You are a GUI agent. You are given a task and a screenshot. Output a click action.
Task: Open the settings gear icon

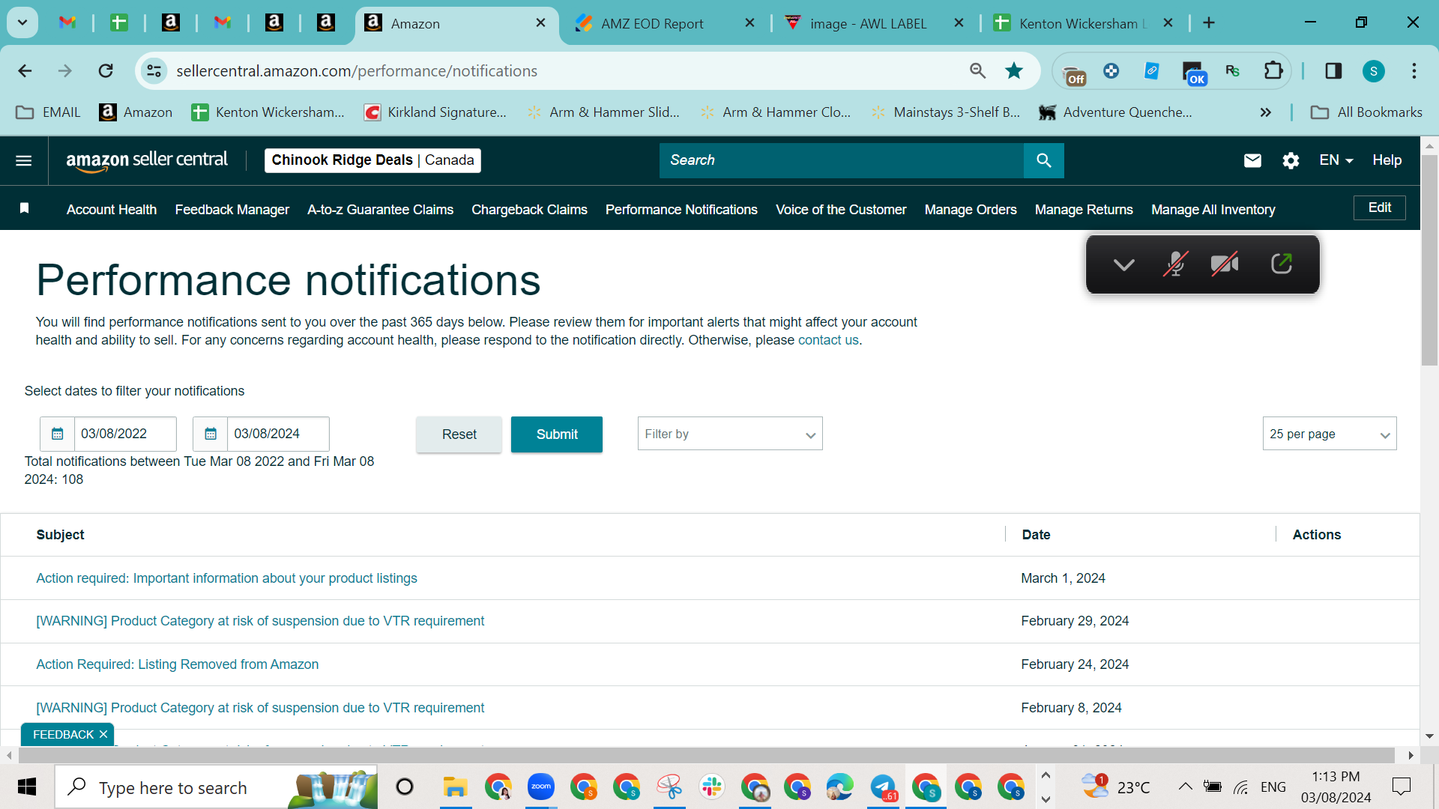1291,160
